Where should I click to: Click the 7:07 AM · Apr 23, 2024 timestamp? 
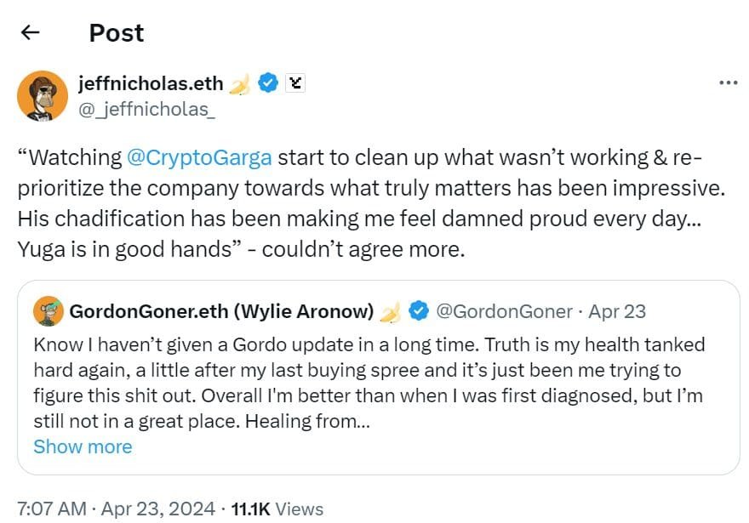(116, 509)
